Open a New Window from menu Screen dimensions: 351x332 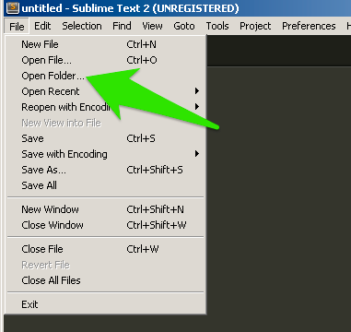105,209
